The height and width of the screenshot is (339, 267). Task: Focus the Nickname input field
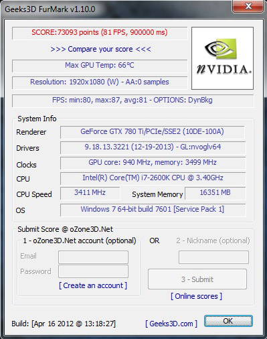click(213, 257)
